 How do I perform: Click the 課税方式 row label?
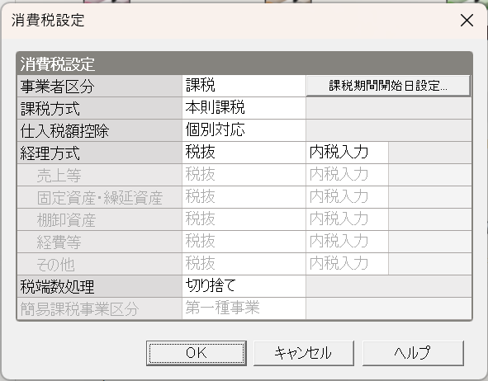(x=100, y=108)
